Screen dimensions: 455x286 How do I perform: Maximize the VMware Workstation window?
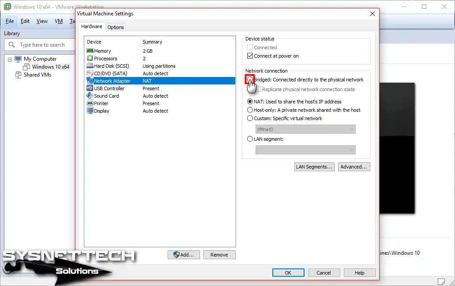[x=424, y=7]
